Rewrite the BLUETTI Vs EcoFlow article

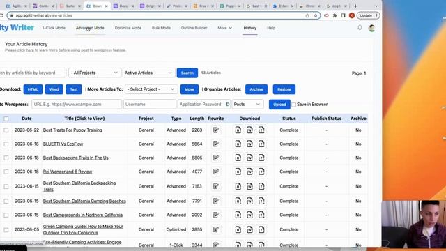216,144
